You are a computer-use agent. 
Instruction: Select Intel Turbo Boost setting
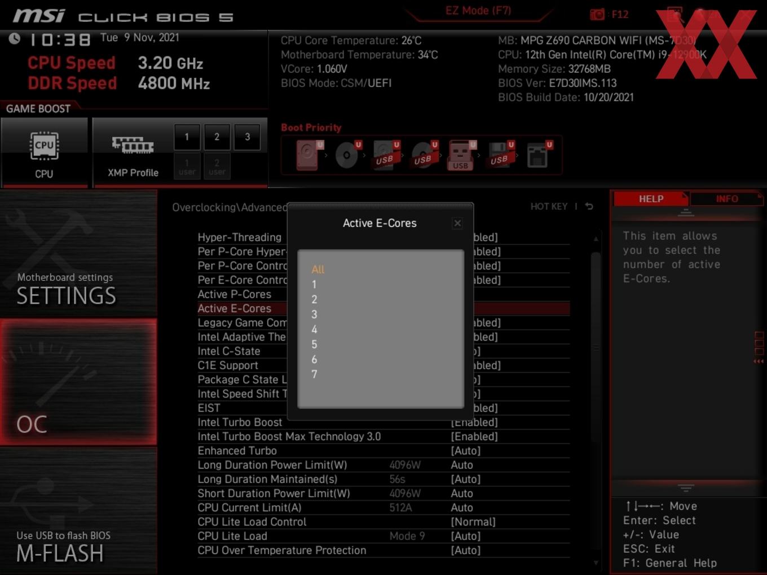point(240,422)
